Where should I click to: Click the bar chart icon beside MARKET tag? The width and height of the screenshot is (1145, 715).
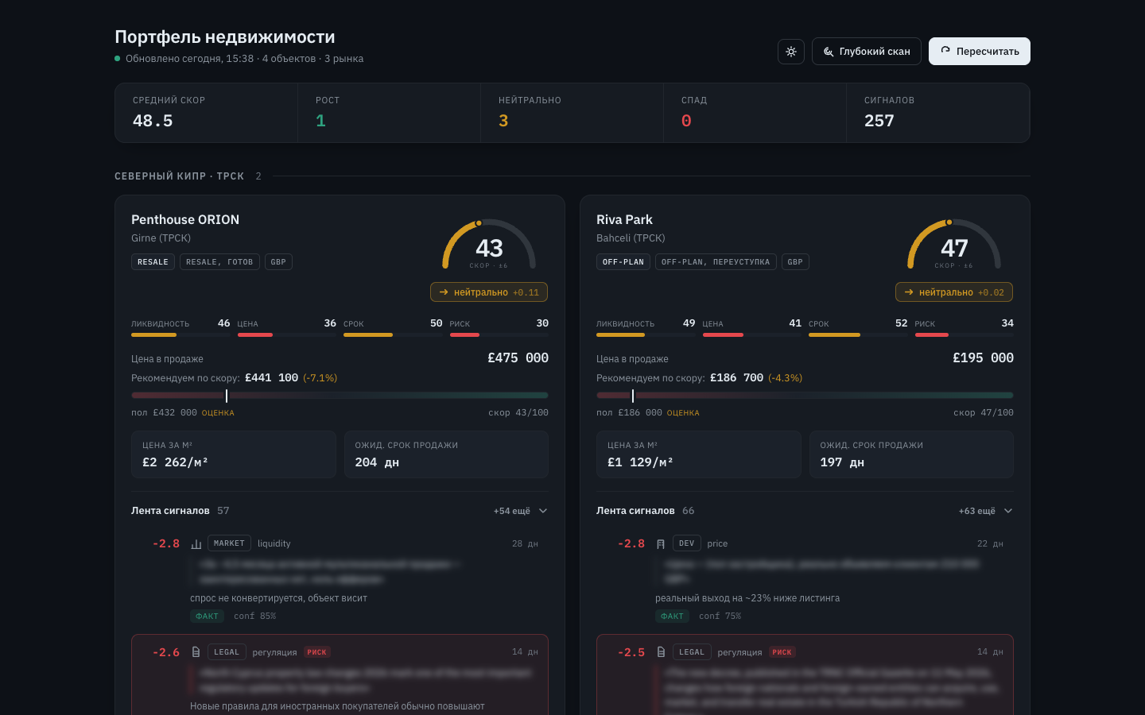(196, 544)
